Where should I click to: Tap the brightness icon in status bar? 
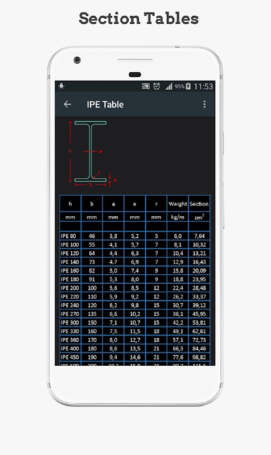coord(61,86)
